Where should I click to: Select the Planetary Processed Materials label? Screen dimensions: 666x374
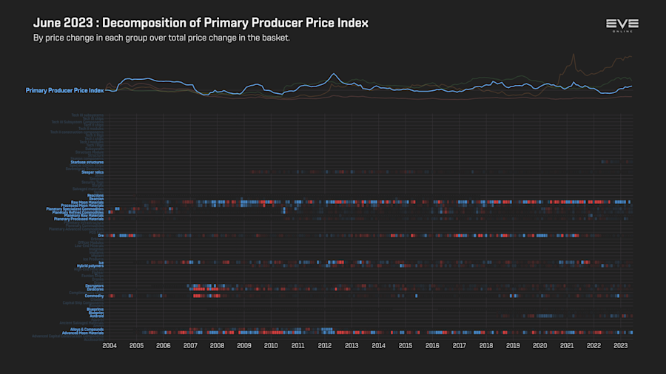point(78,220)
